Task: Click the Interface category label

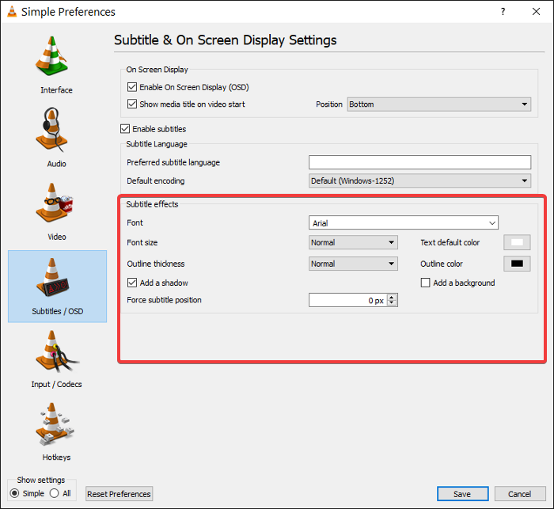Action: coord(56,90)
